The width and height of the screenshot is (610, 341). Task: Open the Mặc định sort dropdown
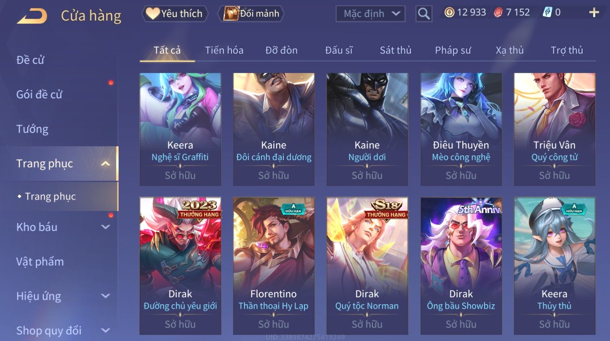(x=370, y=14)
